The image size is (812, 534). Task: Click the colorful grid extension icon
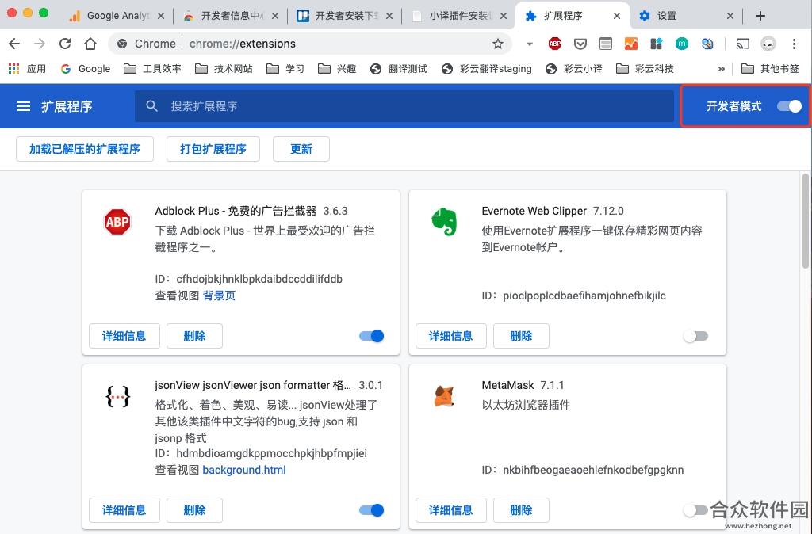656,44
